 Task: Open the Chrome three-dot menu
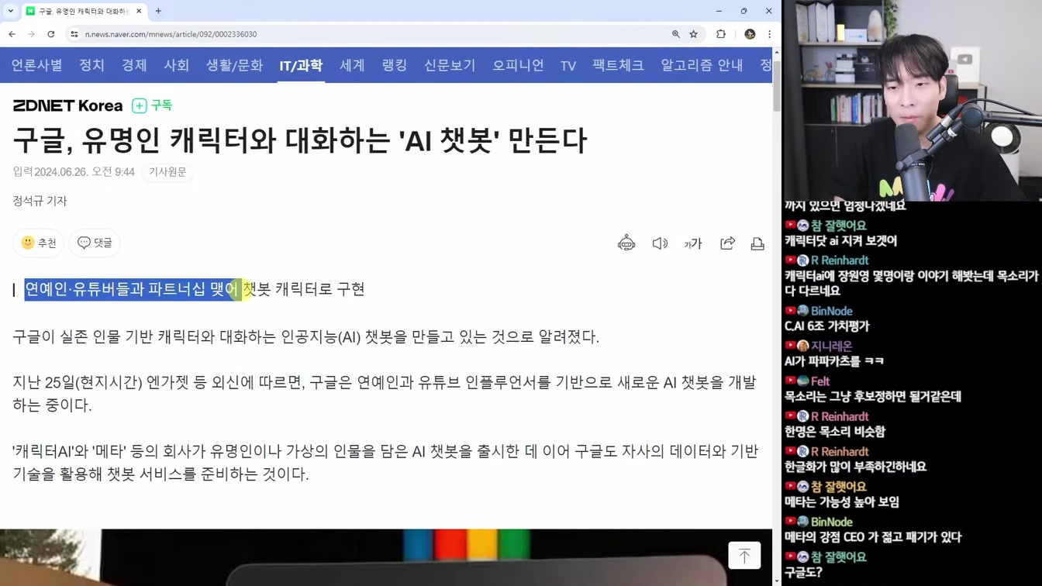[x=769, y=34]
